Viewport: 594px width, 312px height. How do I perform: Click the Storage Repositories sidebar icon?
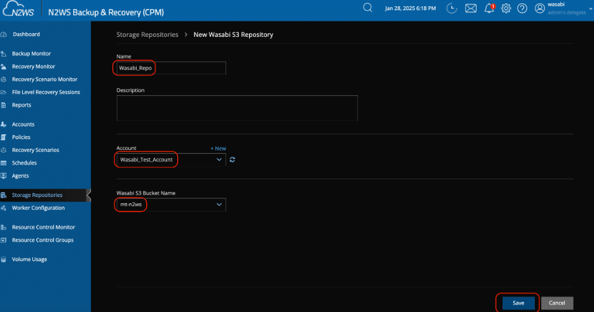click(4, 195)
